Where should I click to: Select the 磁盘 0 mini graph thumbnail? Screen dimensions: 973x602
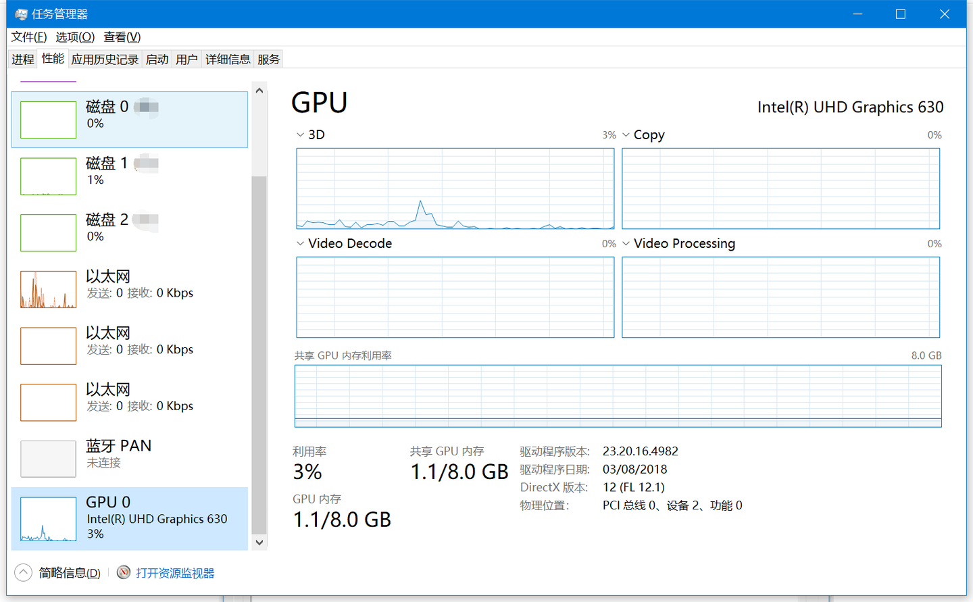[x=48, y=120]
